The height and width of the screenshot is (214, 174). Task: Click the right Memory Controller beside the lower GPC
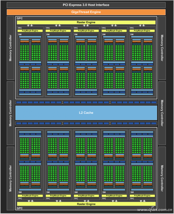coord(162,178)
